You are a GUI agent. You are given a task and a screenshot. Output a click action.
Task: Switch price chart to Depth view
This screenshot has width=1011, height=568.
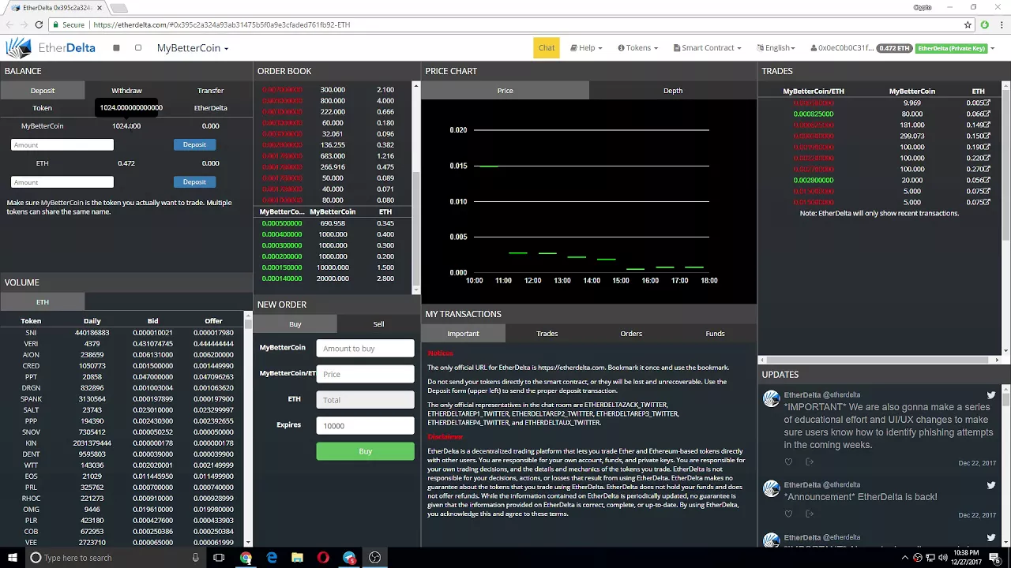(673, 91)
